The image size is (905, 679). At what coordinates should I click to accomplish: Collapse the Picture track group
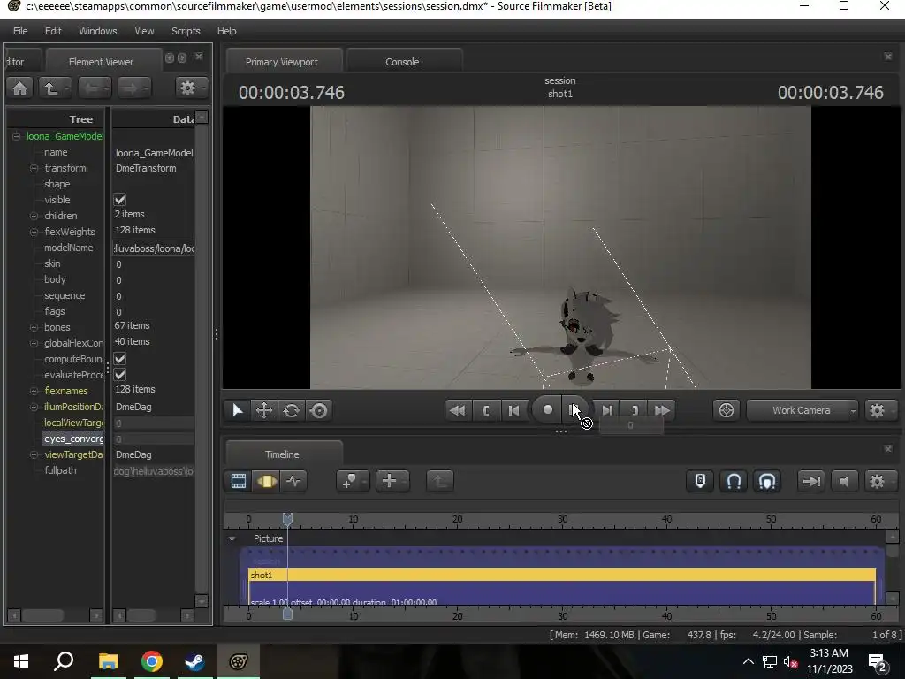(232, 538)
